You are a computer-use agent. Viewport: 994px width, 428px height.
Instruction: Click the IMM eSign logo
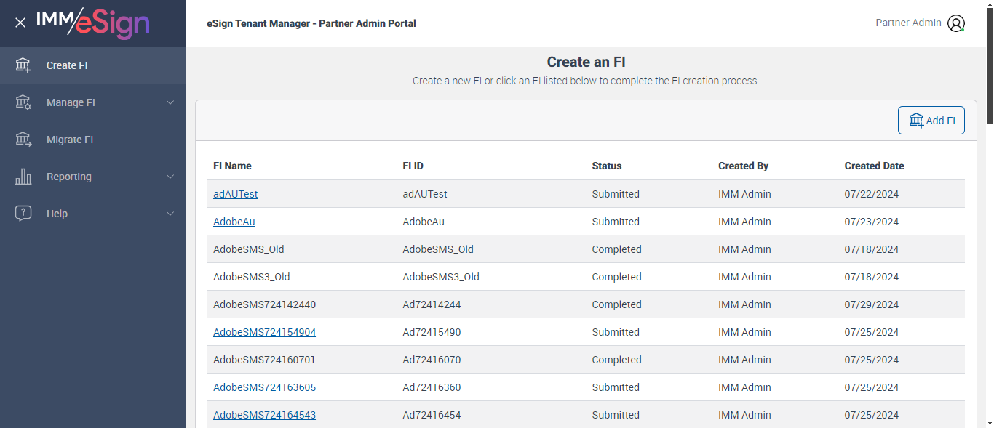click(93, 23)
